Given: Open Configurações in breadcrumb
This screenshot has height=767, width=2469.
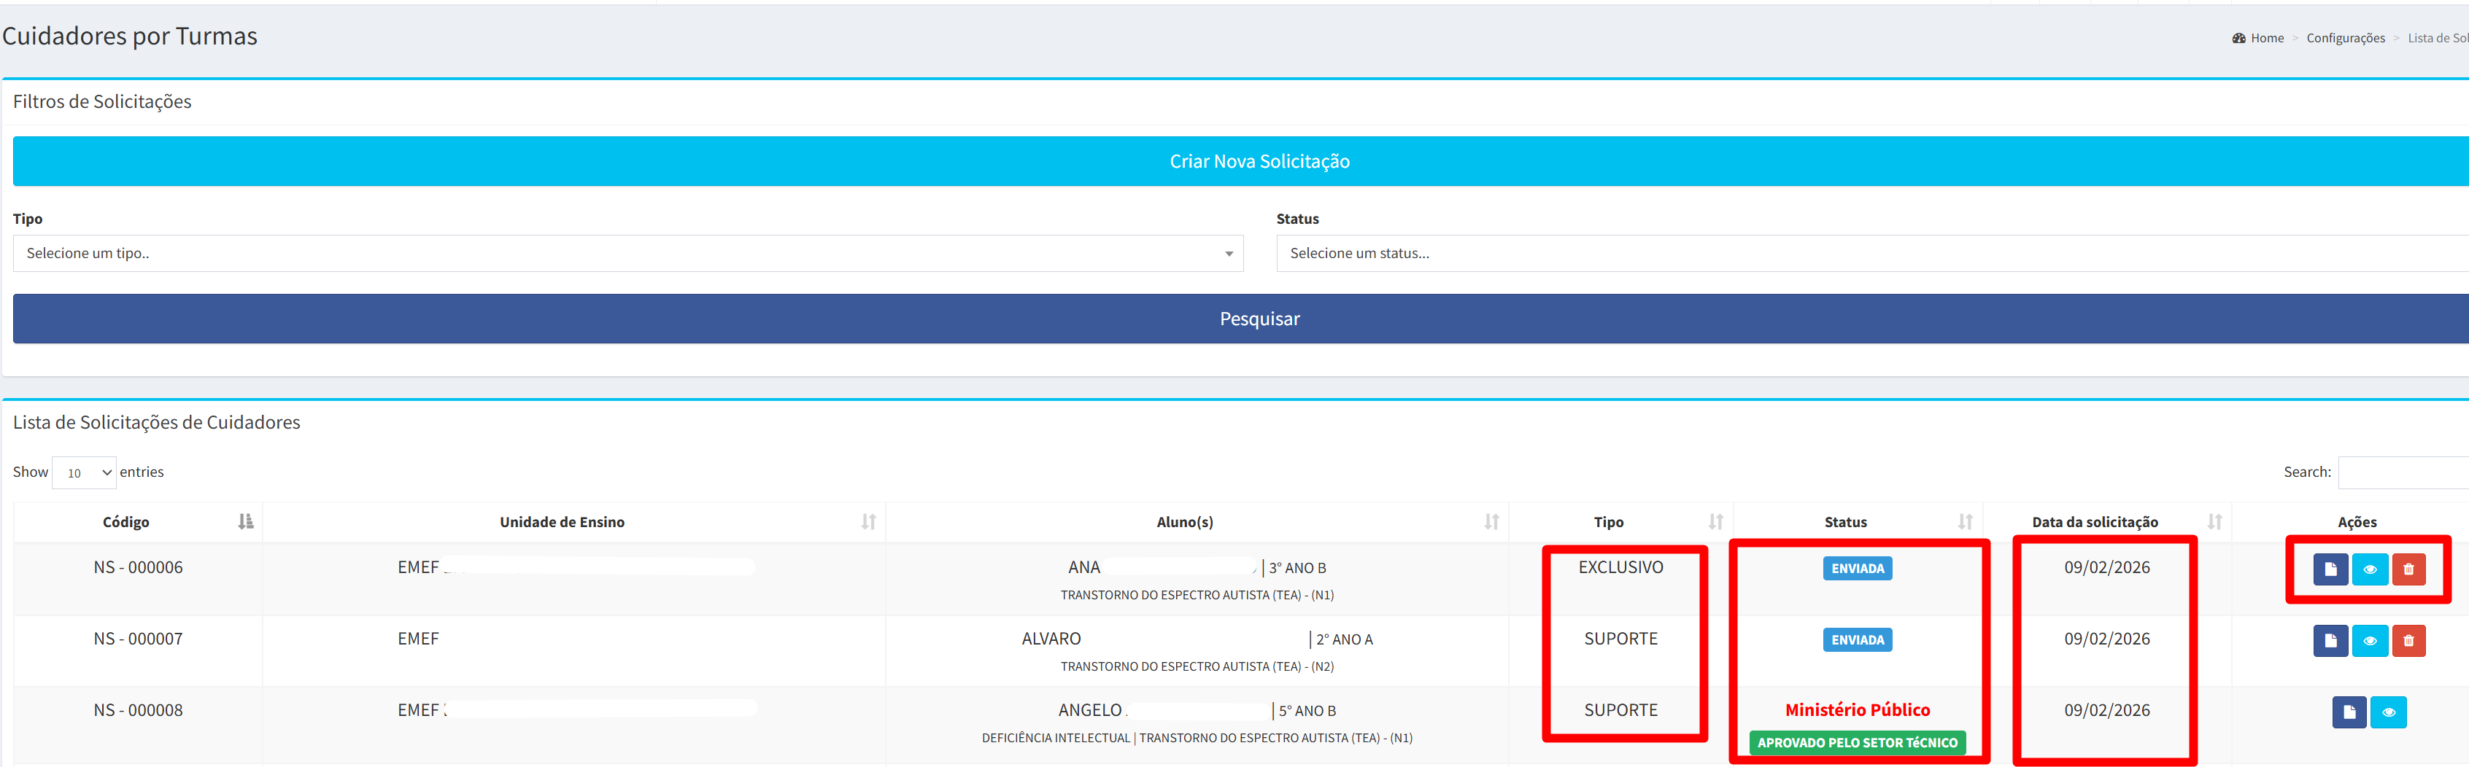Looking at the screenshot, I should (x=2344, y=39).
